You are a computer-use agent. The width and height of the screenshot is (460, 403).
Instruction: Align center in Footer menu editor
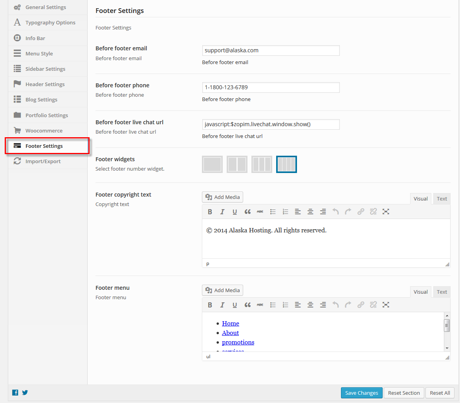pyautogui.click(x=310, y=305)
